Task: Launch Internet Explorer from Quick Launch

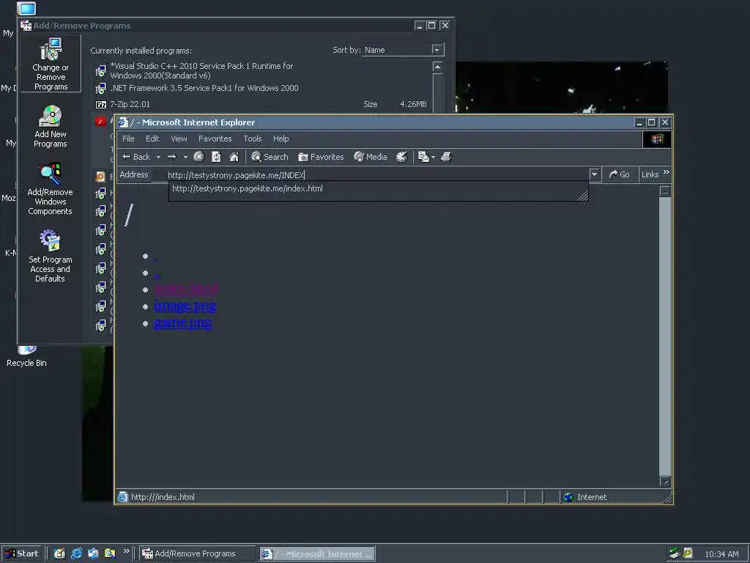Action: tap(76, 553)
